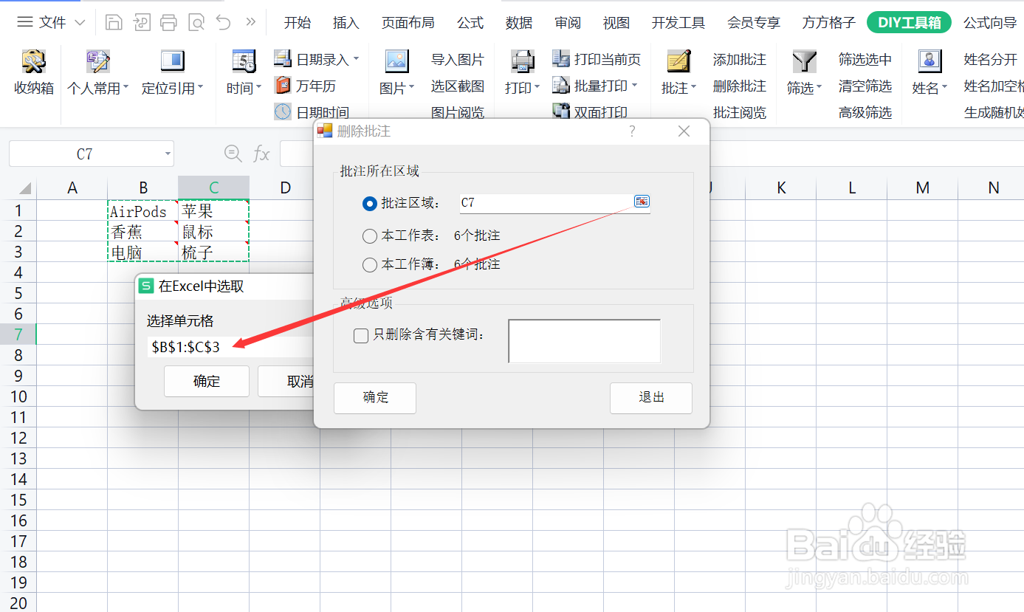Click the 删除批注 ribbon button
Viewport: 1024px width, 612px height.
point(740,86)
